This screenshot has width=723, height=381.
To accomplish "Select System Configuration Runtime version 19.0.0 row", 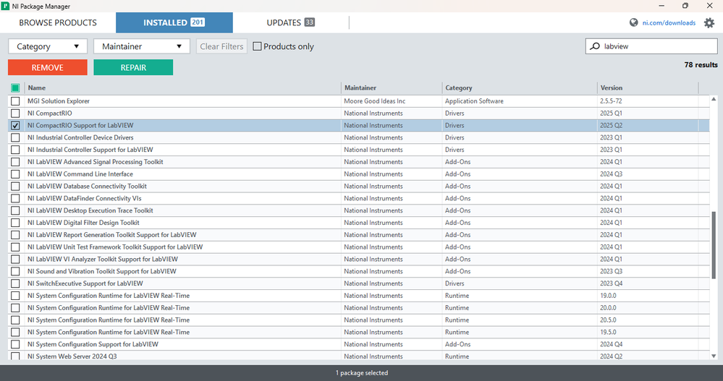I will (x=359, y=296).
